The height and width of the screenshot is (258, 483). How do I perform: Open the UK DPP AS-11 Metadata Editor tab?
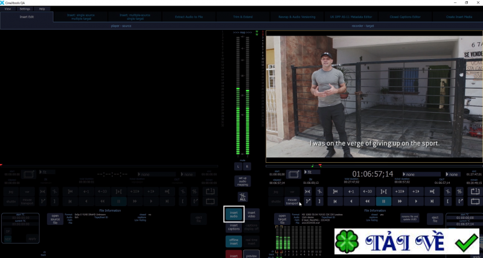[x=351, y=17]
